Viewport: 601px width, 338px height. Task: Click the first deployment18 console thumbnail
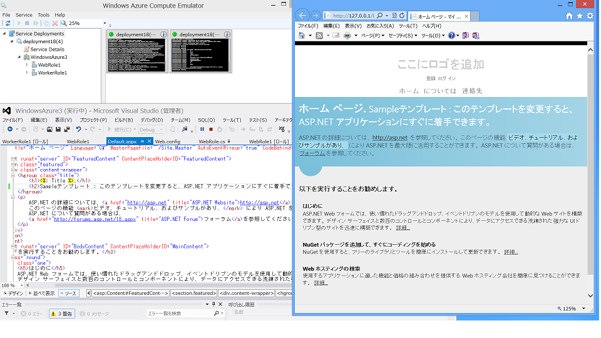(137, 55)
